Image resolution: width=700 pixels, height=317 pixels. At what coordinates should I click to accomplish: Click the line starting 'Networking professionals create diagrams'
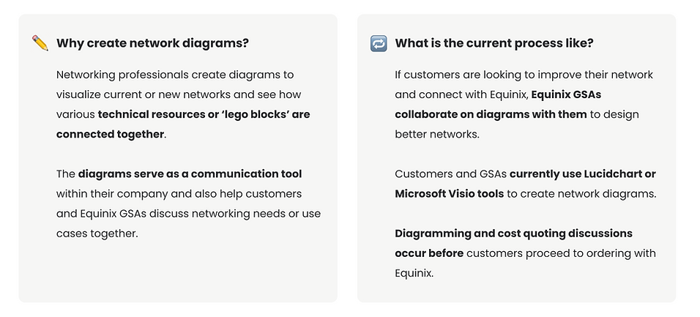click(x=175, y=75)
